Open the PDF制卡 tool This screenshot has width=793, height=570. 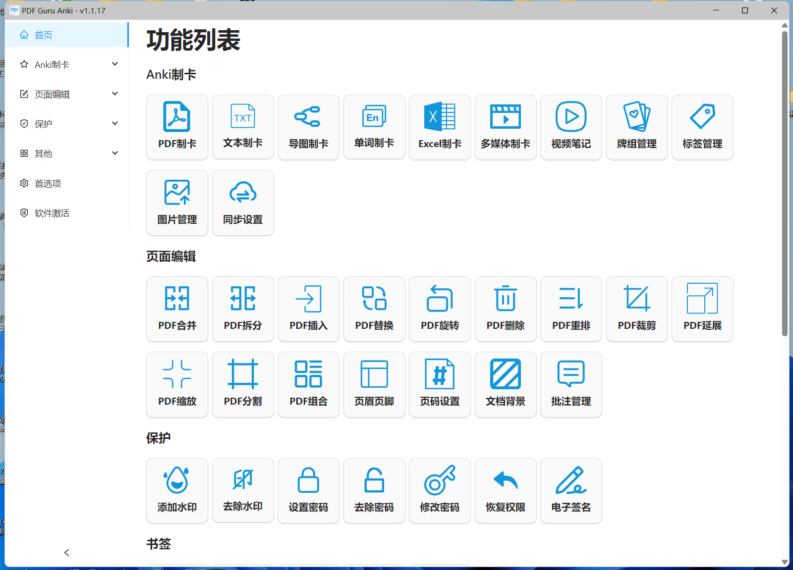177,127
